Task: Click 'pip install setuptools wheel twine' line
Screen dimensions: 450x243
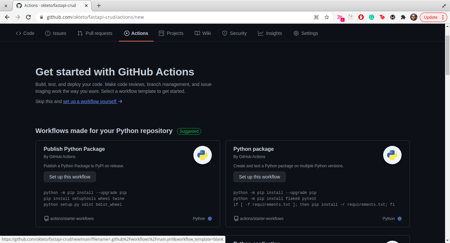Action: 84,199
